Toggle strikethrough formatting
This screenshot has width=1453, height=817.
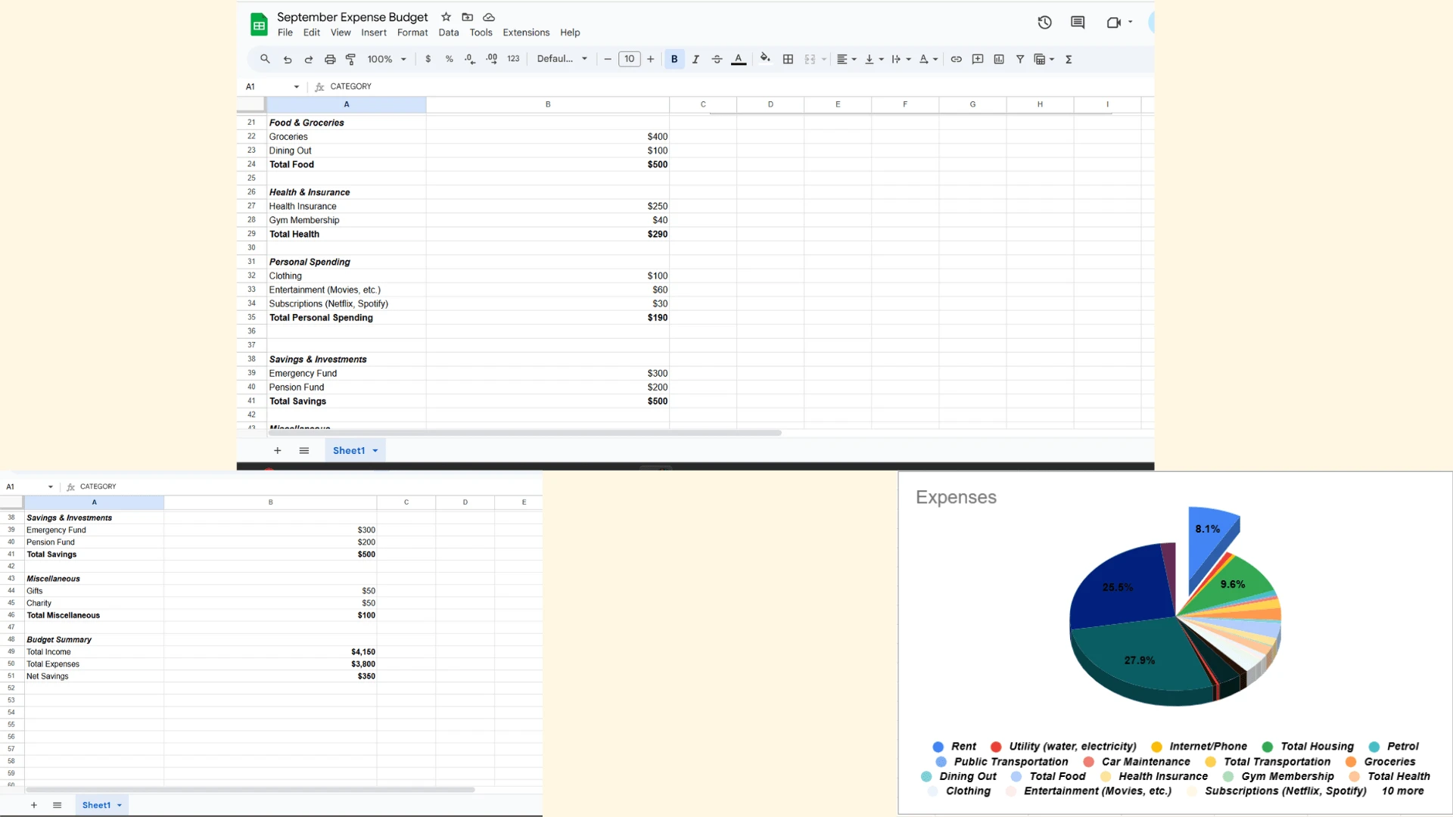point(717,59)
